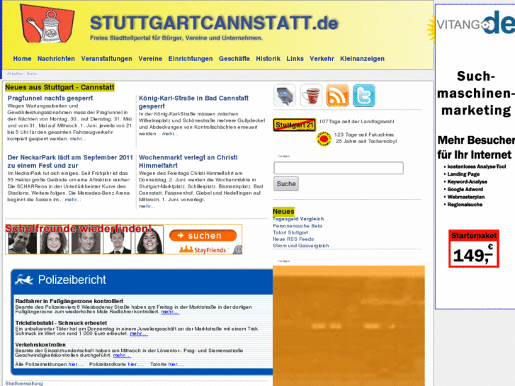Click the orange blurred advertisement image
Image resolution: width=515 pixels, height=386 pixels.
click(x=349, y=326)
